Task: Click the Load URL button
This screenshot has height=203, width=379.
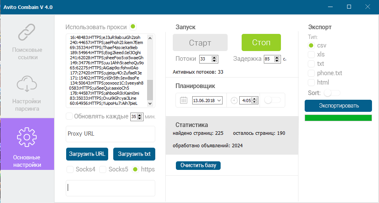Action: coord(87,154)
